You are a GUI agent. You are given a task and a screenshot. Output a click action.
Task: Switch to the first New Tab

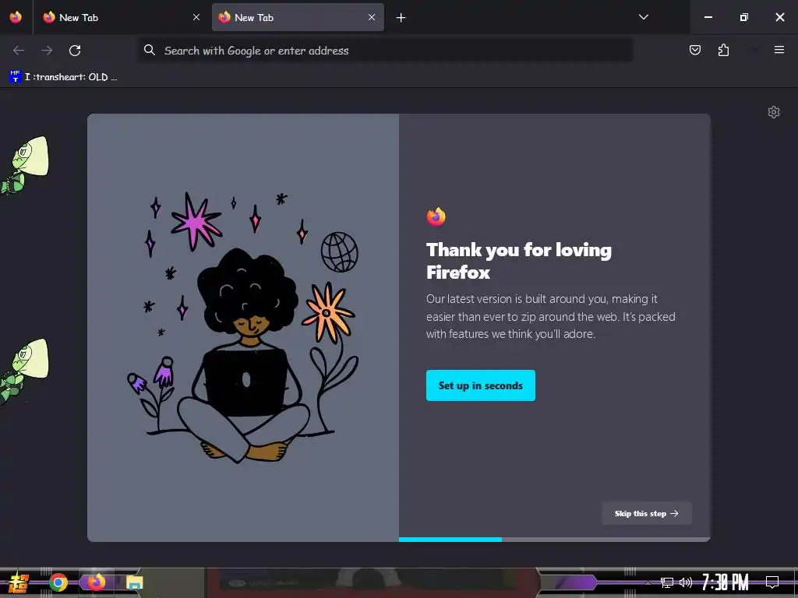pyautogui.click(x=121, y=17)
